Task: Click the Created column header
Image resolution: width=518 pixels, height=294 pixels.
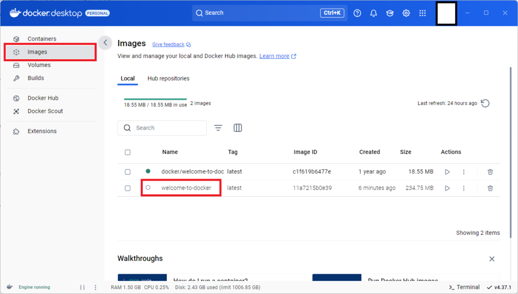Action: pyautogui.click(x=369, y=152)
